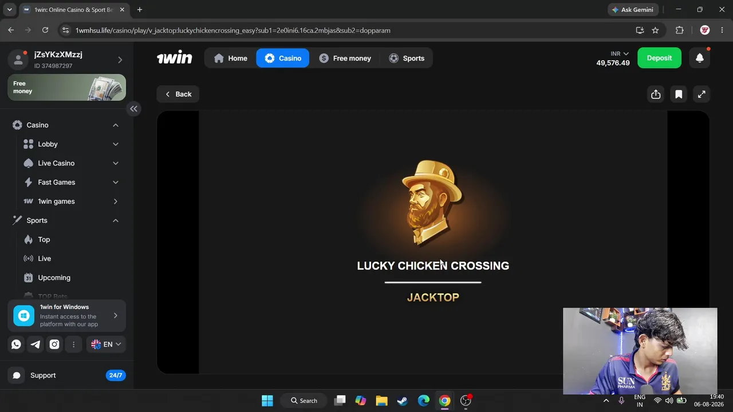
Task: Enter fullscreen mode for the game
Action: (702, 94)
